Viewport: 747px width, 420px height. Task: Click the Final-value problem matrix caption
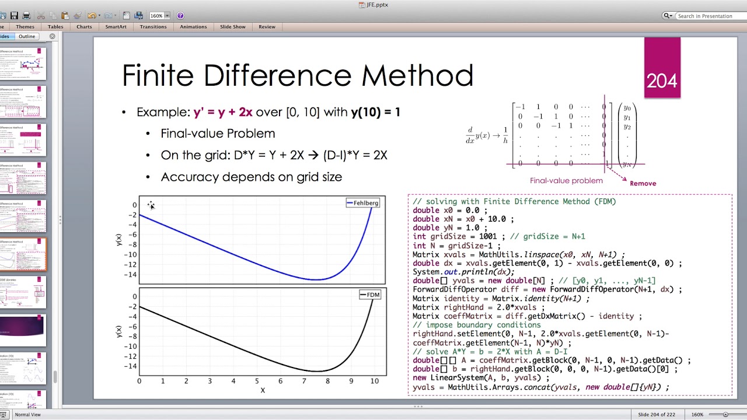pyautogui.click(x=566, y=181)
